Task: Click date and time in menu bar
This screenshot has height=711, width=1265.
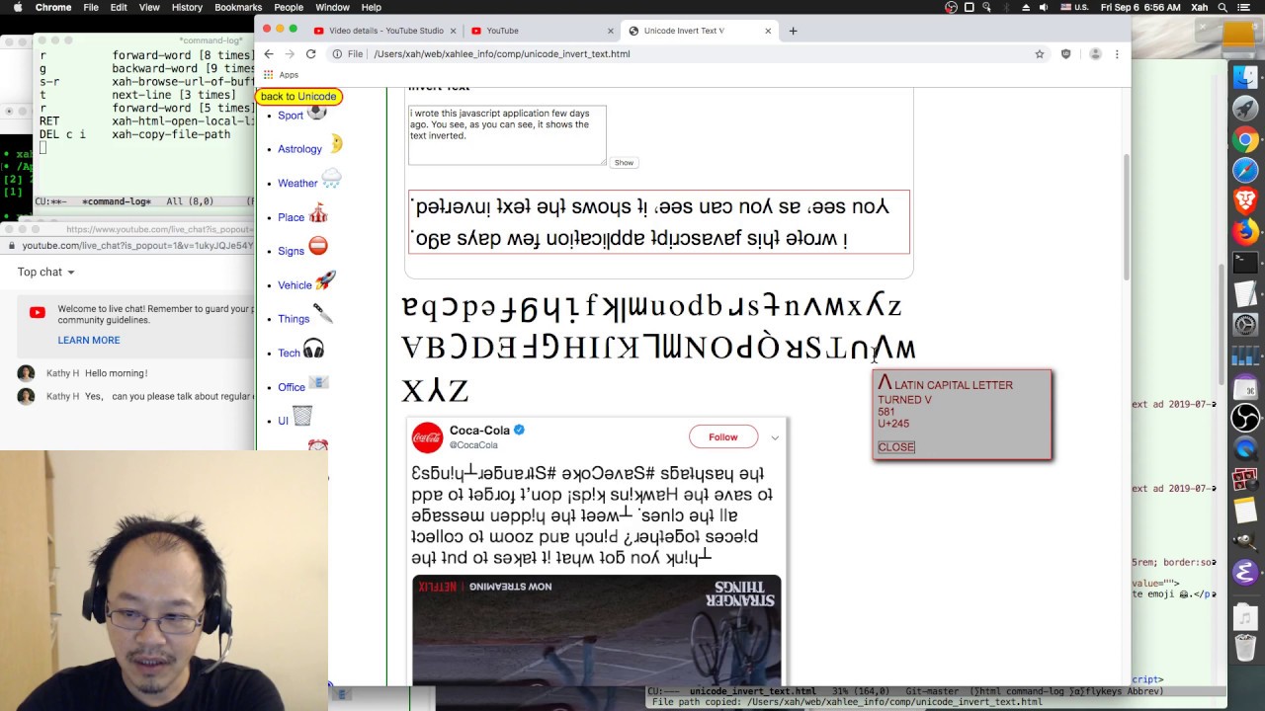Action: (x=1139, y=7)
